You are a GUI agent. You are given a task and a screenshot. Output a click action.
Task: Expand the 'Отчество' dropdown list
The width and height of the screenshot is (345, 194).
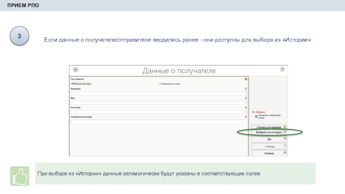tap(246, 112)
